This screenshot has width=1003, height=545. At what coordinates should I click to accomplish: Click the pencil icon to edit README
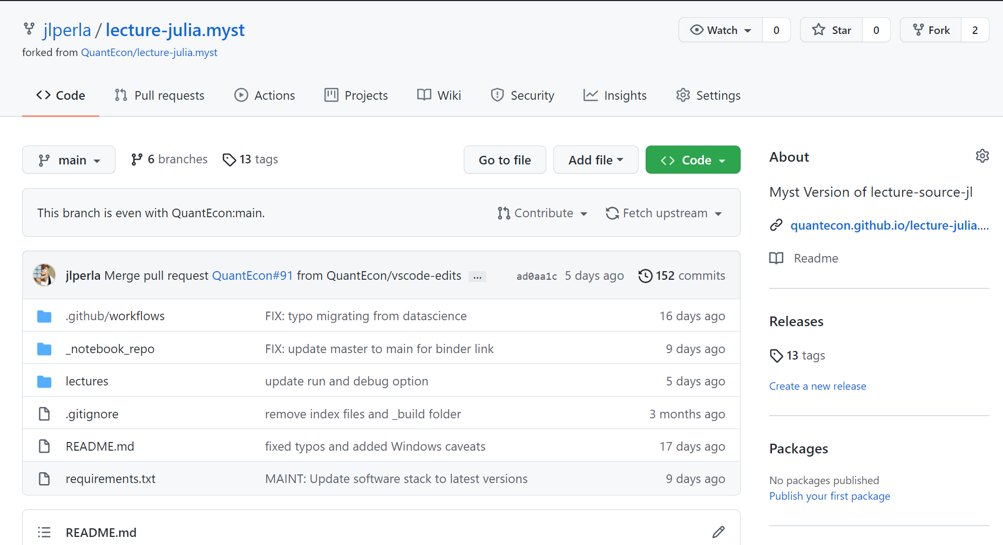coord(718,532)
